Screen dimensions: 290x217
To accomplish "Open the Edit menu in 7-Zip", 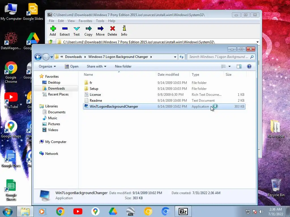I will [61, 21].
